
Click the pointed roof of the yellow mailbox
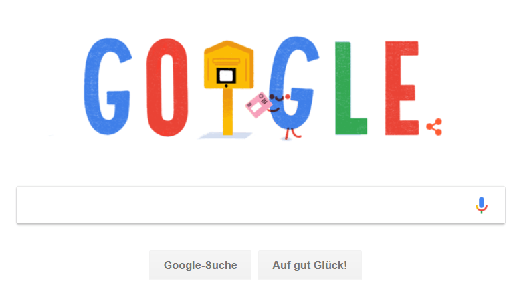click(x=229, y=48)
